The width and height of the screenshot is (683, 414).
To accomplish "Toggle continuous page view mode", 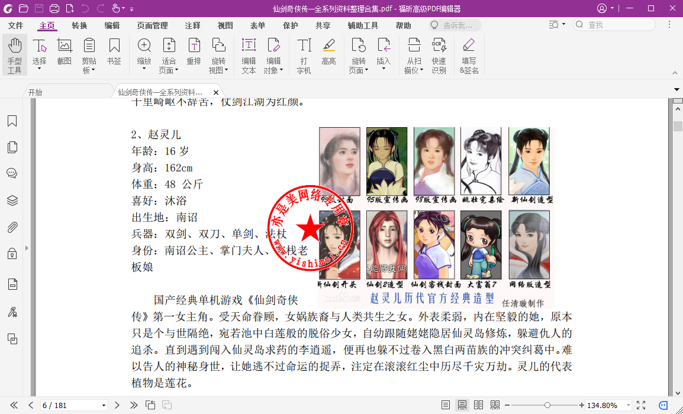I will 462,405.
